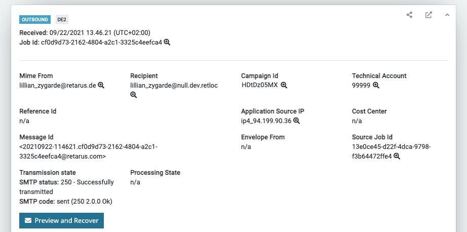467x232 pixels.
Task: Click the Mime From email address
Action: [58, 85]
